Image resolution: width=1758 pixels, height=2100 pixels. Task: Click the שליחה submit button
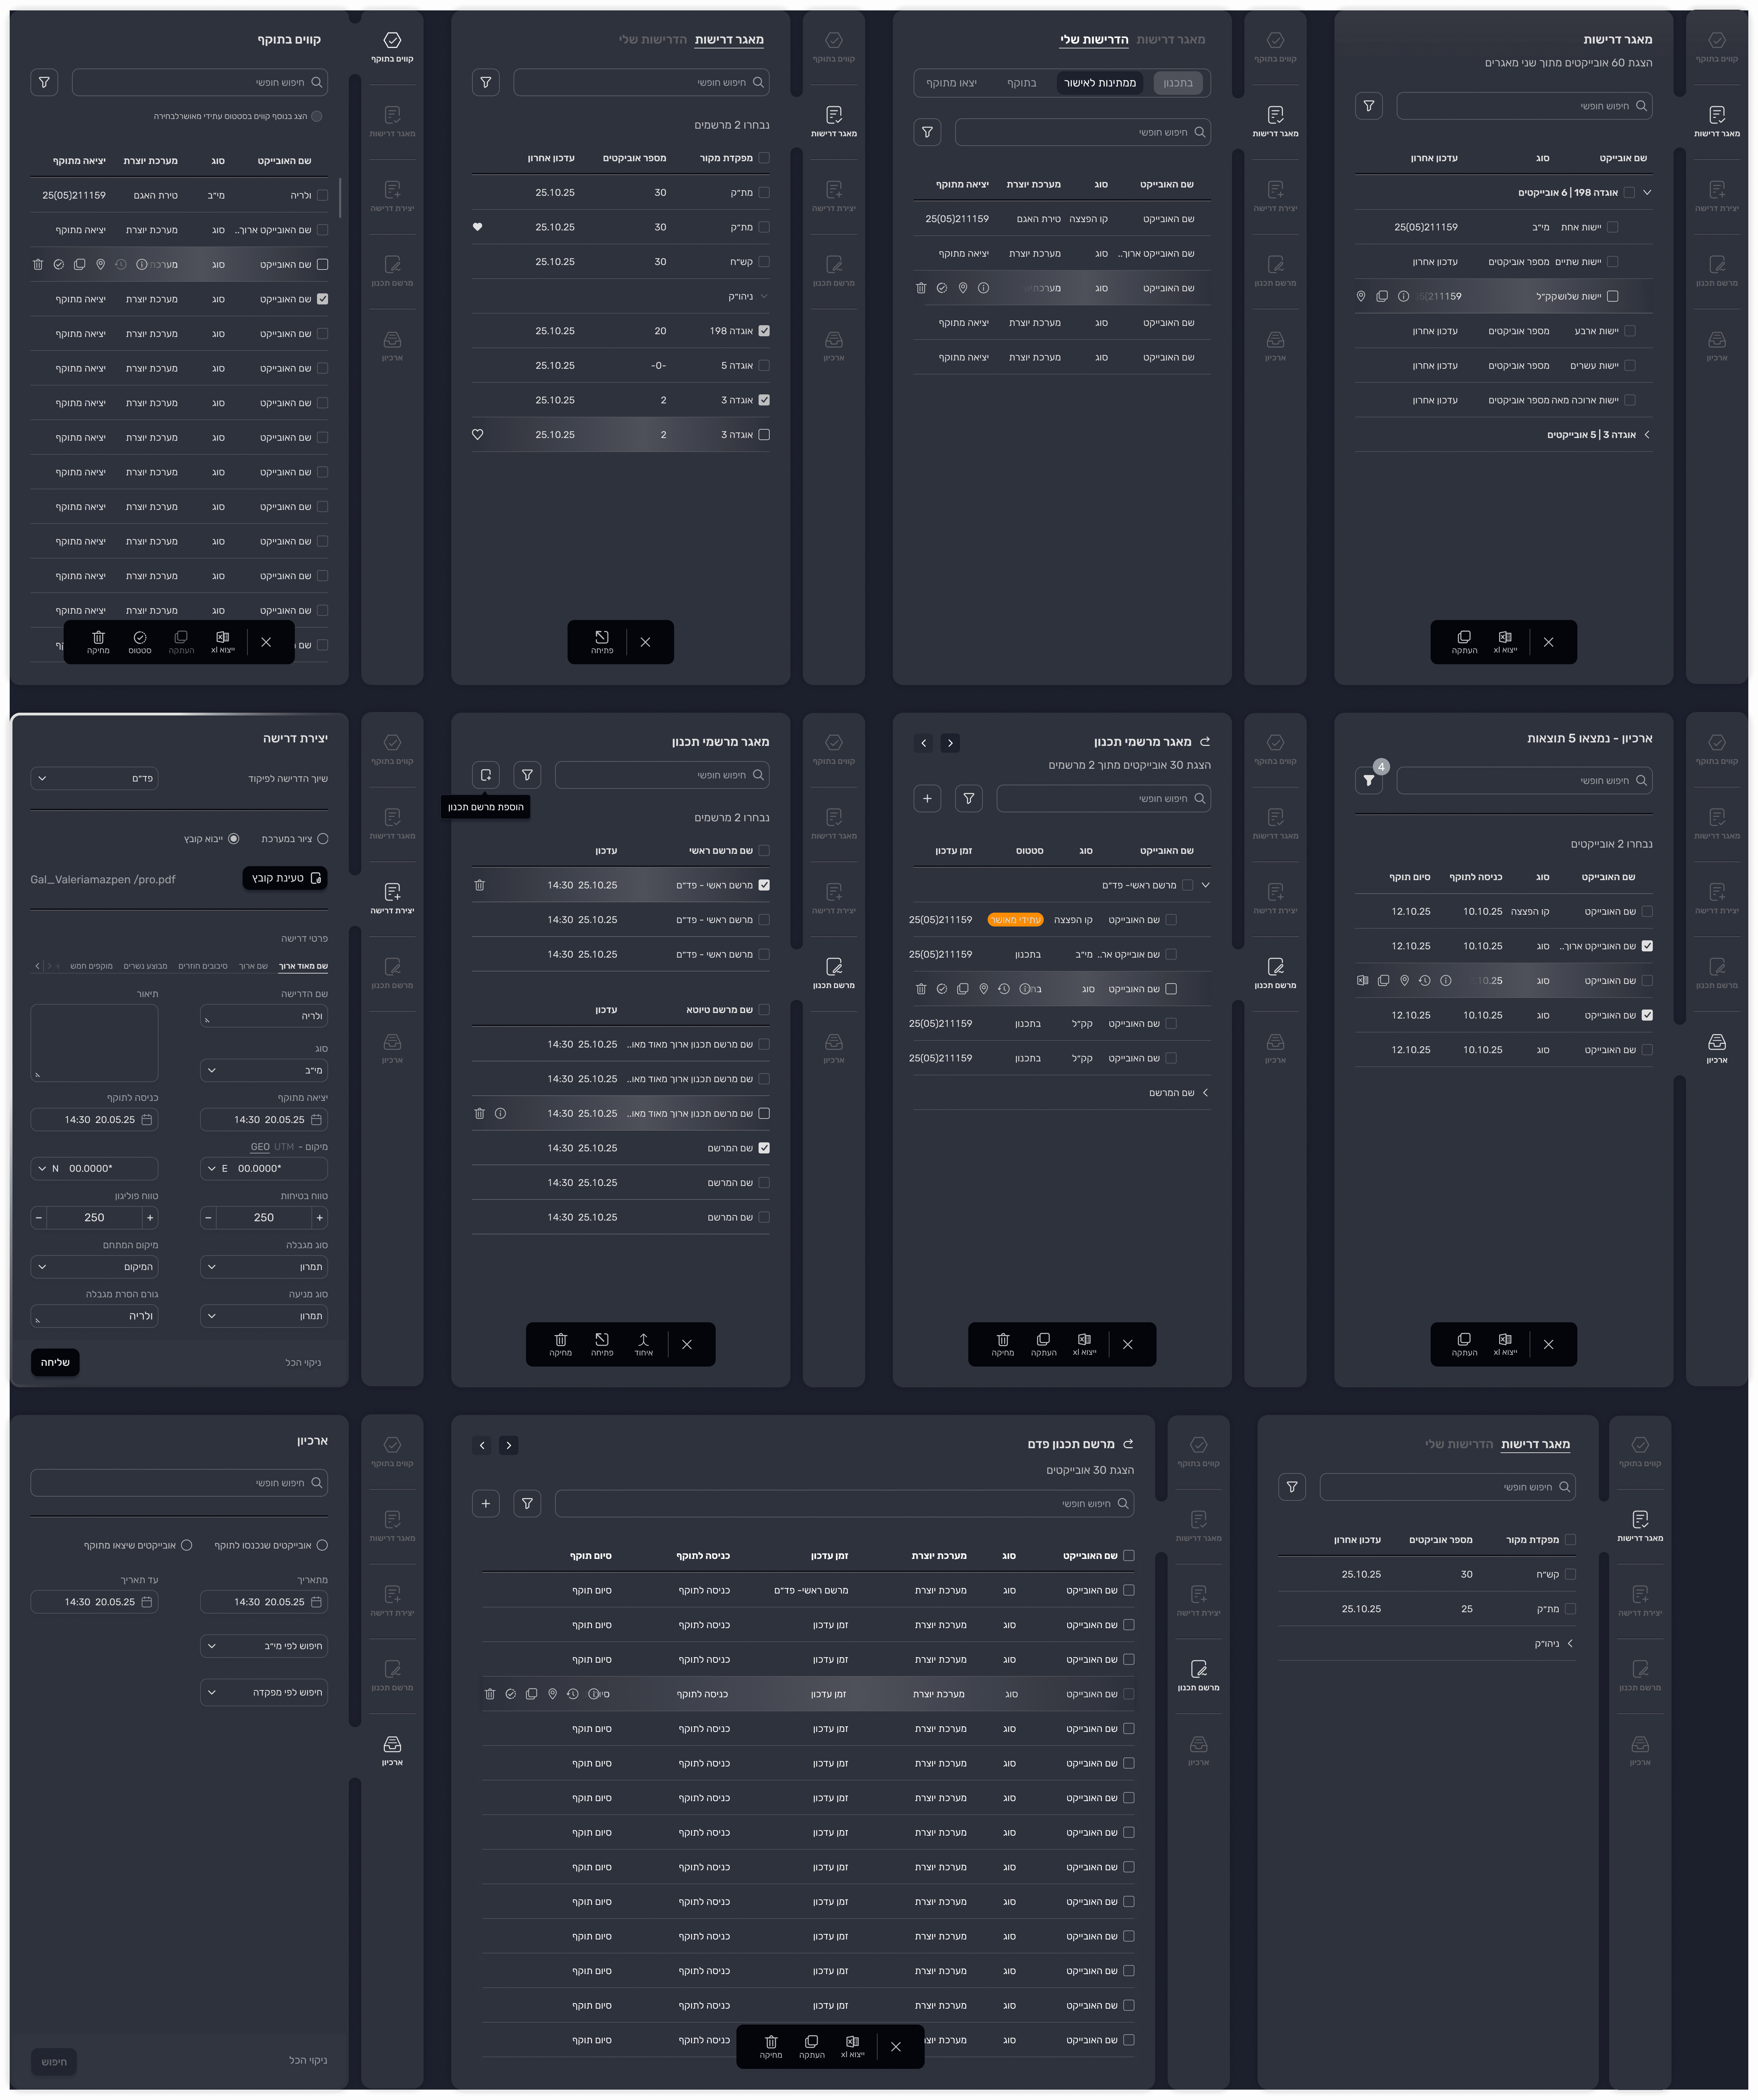(x=55, y=1362)
